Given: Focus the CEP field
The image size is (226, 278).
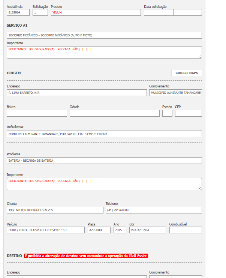Looking at the screenshot, I should 189,113.
